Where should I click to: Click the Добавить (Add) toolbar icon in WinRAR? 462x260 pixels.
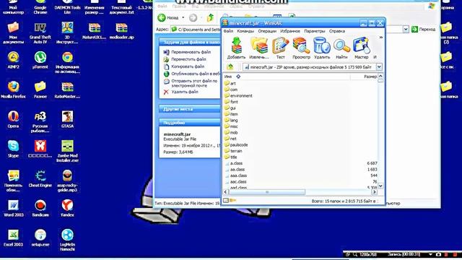(x=236, y=48)
